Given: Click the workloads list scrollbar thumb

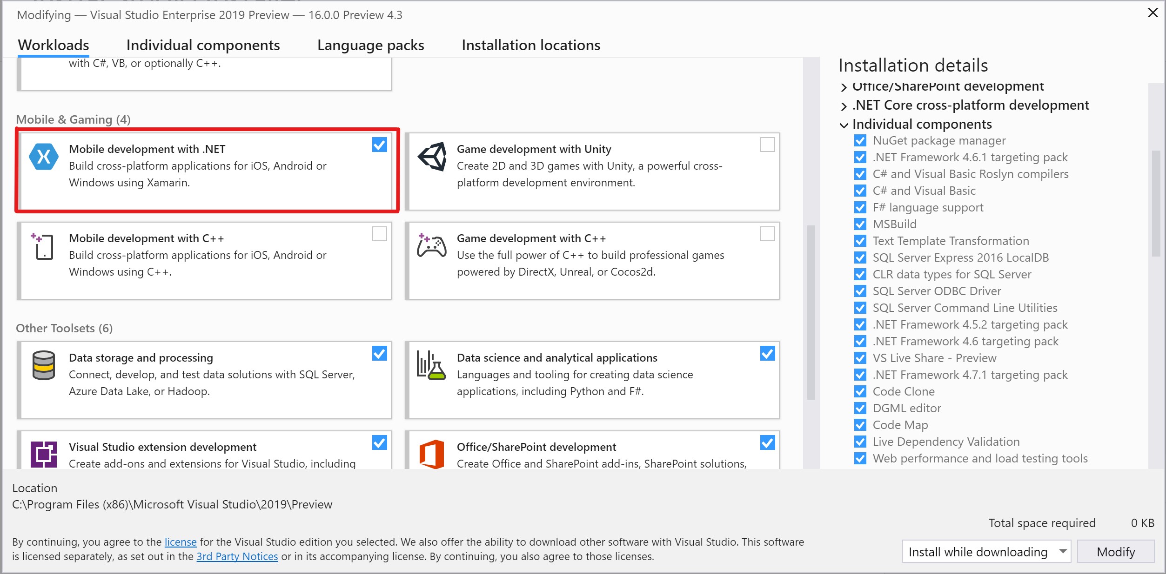Looking at the screenshot, I should (811, 312).
